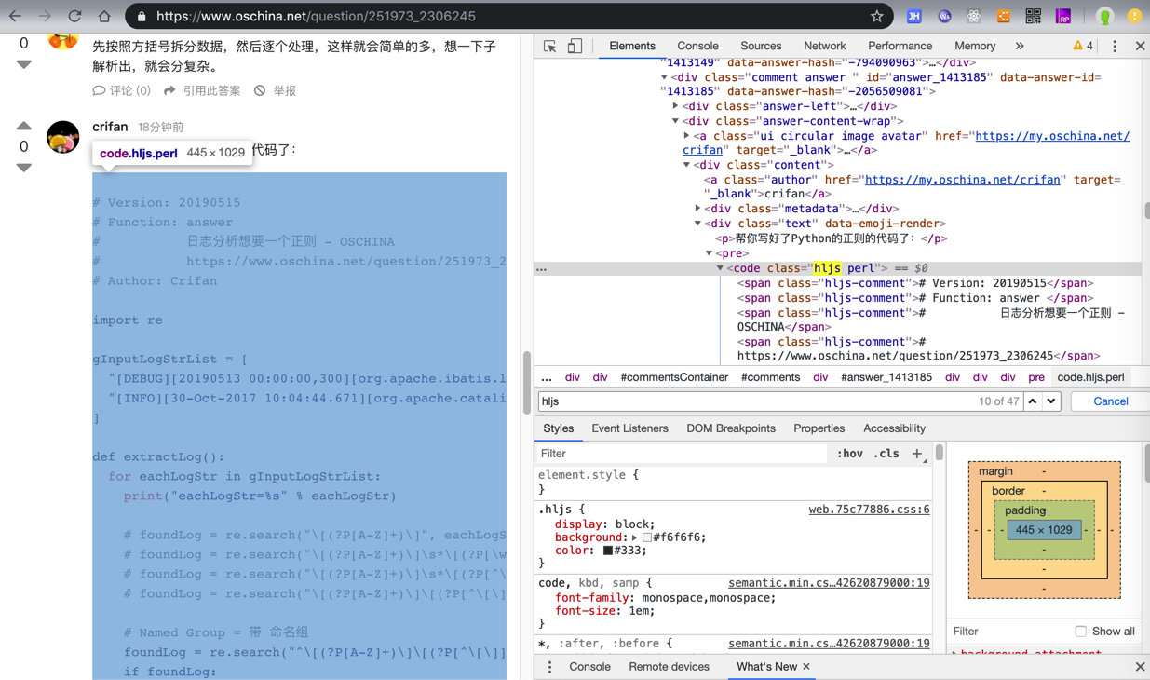The image size is (1150, 680).
Task: Close the DevTools panel
Action: (x=1140, y=46)
